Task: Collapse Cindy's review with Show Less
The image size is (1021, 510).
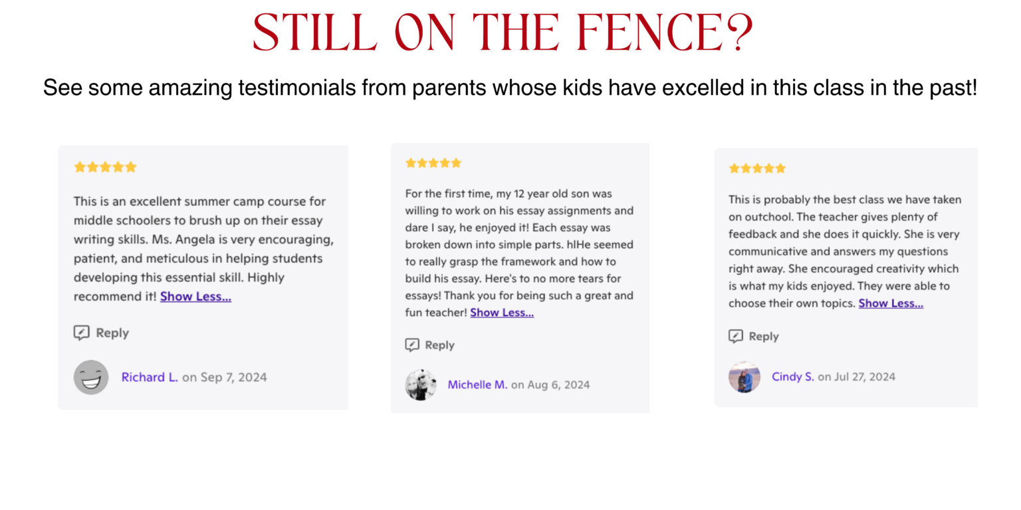Action: [x=891, y=303]
